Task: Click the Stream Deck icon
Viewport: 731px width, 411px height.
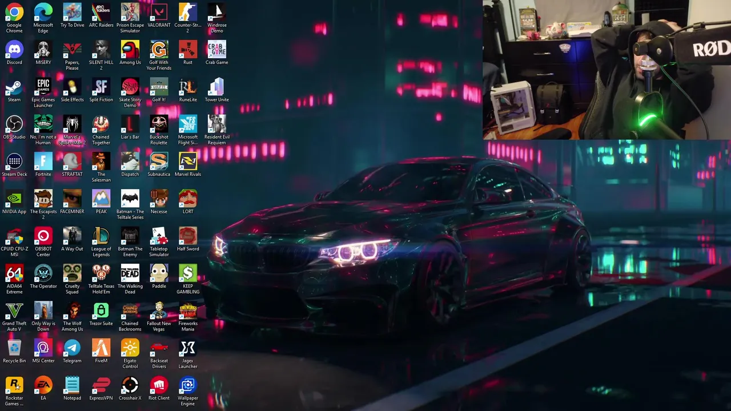Action: [14, 161]
